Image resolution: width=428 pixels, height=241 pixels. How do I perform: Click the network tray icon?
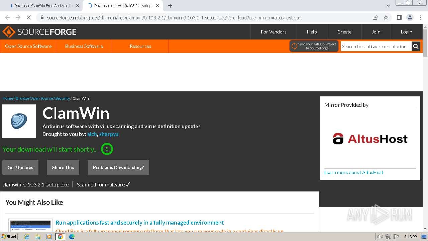tap(388, 237)
